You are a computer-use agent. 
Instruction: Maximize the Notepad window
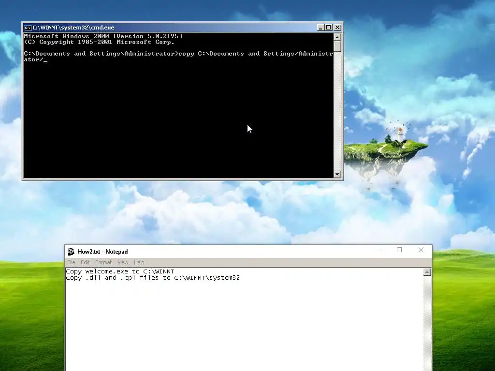(x=399, y=250)
